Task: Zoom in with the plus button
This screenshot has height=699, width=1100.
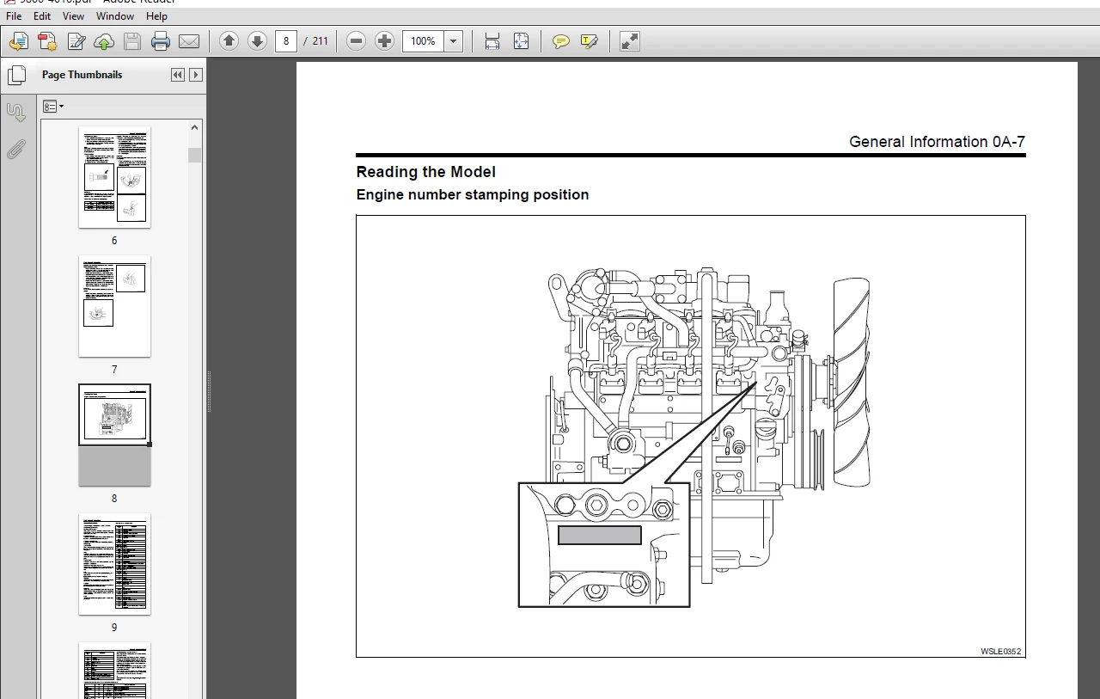Action: [384, 40]
